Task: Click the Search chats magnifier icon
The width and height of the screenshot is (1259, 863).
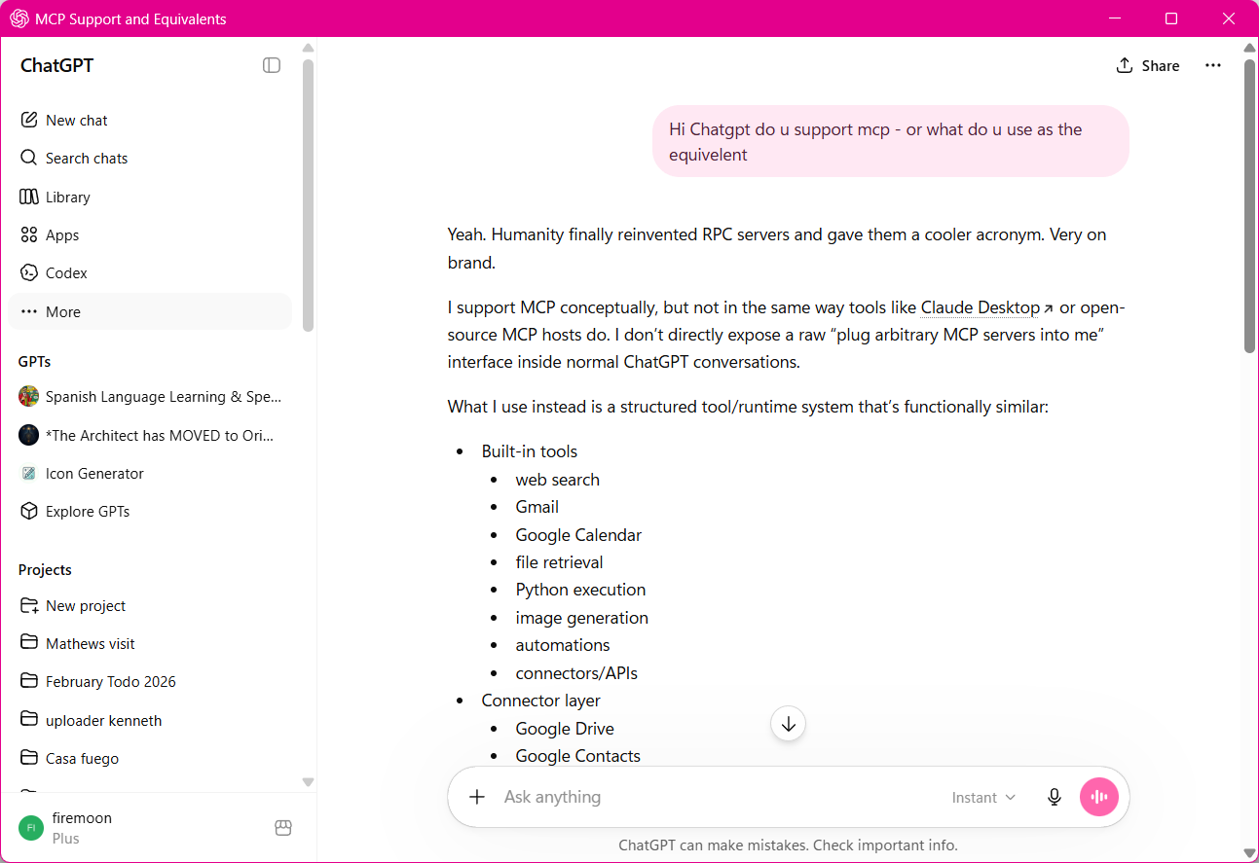Action: 28,158
